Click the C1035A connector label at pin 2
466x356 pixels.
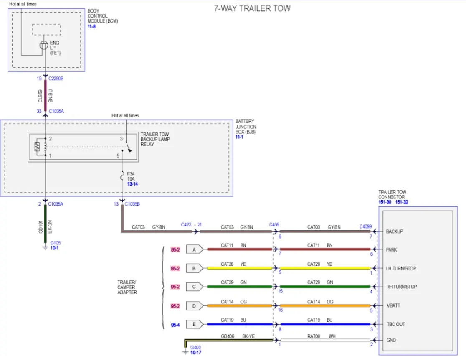(x=56, y=204)
